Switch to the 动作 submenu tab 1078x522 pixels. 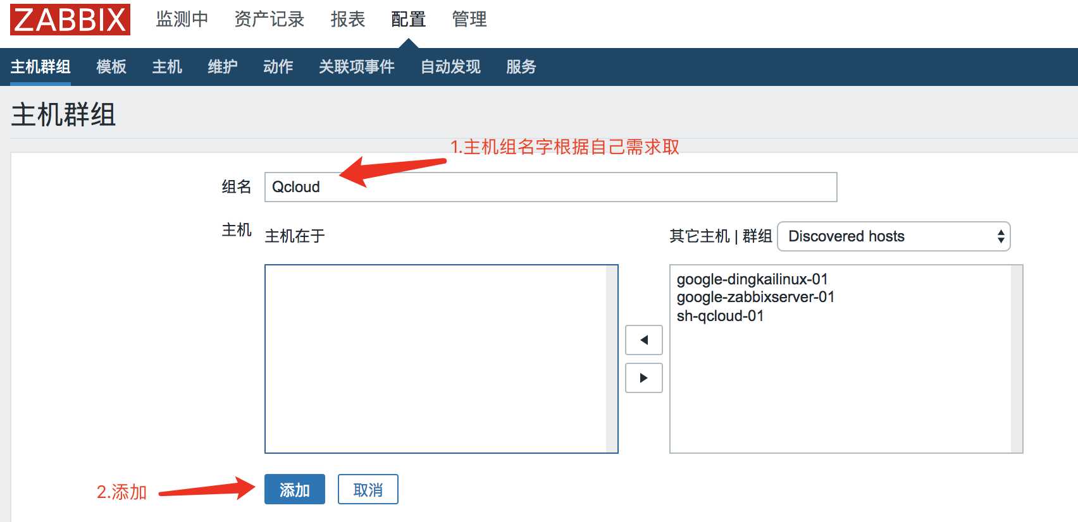click(278, 66)
